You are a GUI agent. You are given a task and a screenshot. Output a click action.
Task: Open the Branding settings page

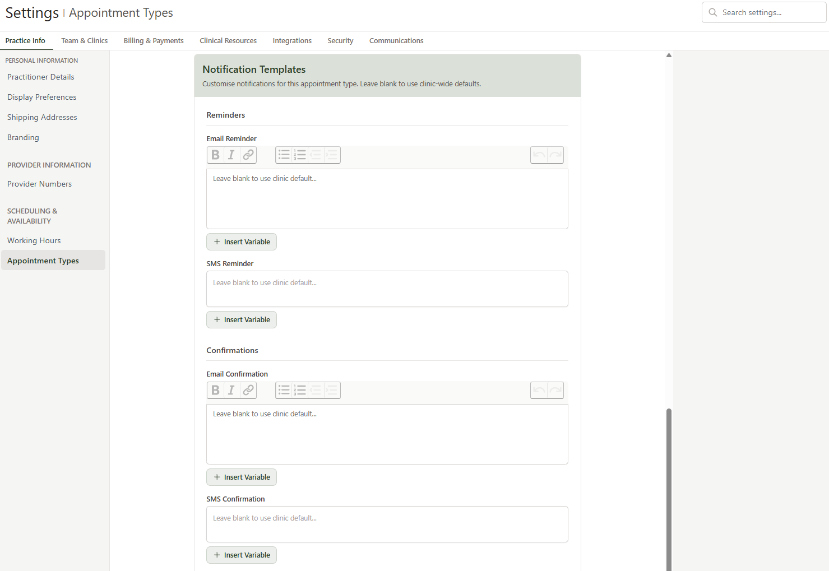(23, 137)
